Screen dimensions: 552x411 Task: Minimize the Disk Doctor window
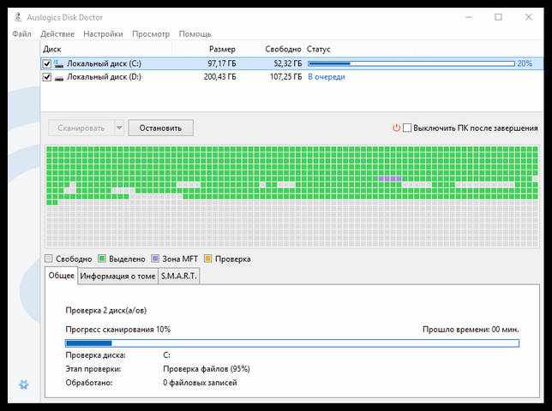[469, 17]
